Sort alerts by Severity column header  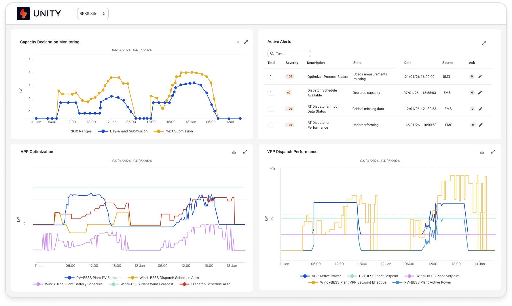[x=292, y=63]
